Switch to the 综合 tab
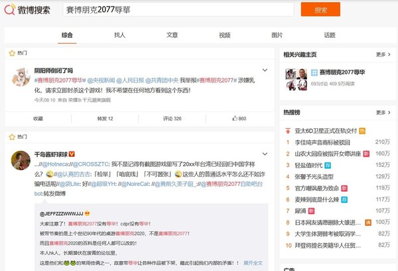The height and width of the screenshot is (271, 398). pos(67,35)
